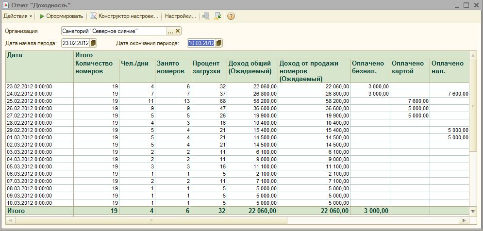Screen dimensions: 483x231
Task: Click cash payment 5 000,00 for 29.02.2012
Action: tap(450, 130)
